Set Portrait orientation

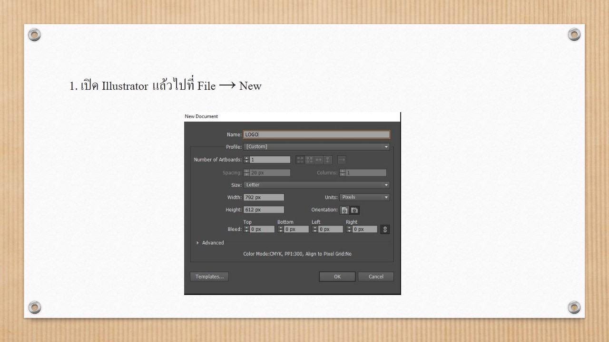[344, 210]
